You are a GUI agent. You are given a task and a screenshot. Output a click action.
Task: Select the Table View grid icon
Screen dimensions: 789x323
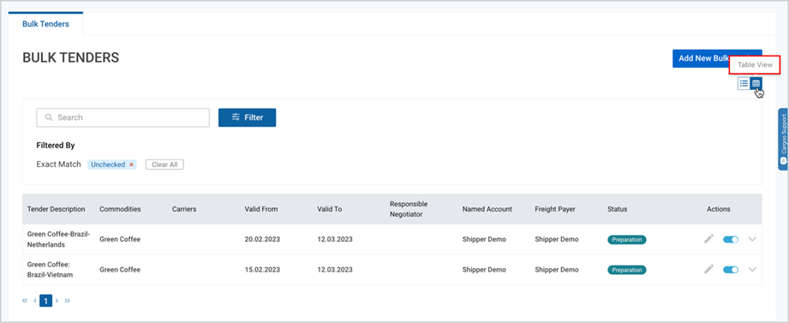click(756, 83)
